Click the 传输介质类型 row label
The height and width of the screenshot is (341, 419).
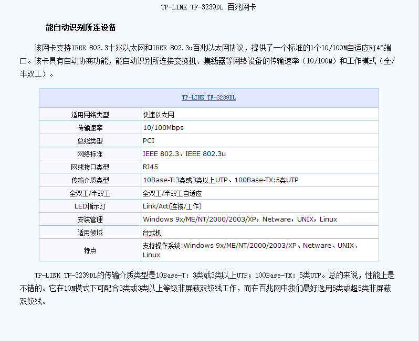(90, 180)
